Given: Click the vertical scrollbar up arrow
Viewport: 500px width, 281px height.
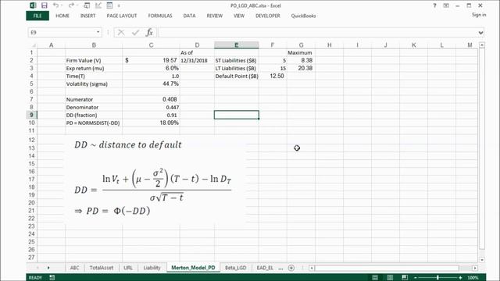Looking at the screenshot, I should tap(482, 45).
